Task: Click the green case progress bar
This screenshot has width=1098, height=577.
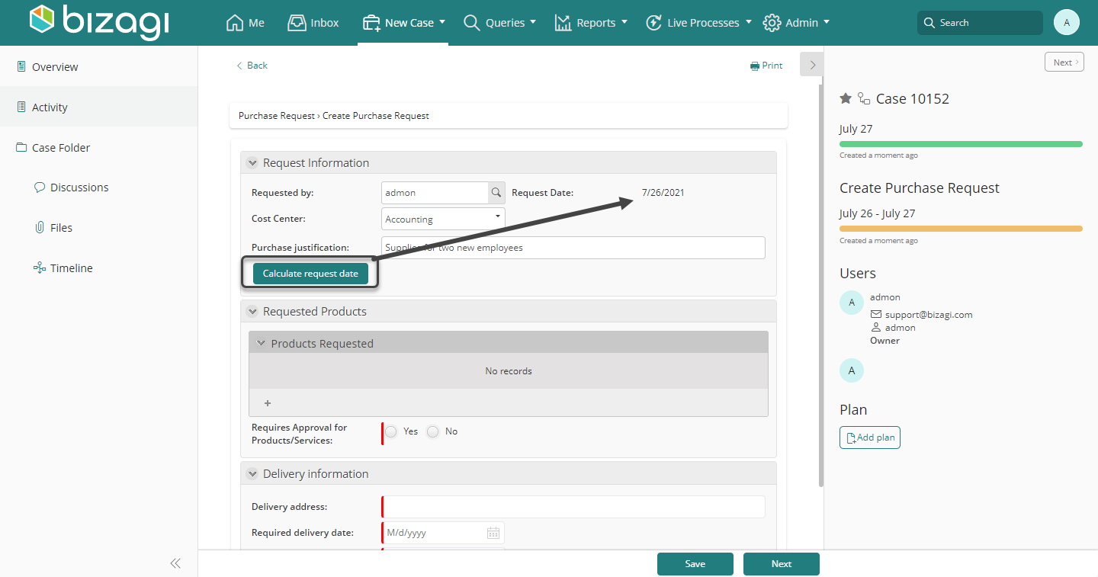Action: [961, 143]
